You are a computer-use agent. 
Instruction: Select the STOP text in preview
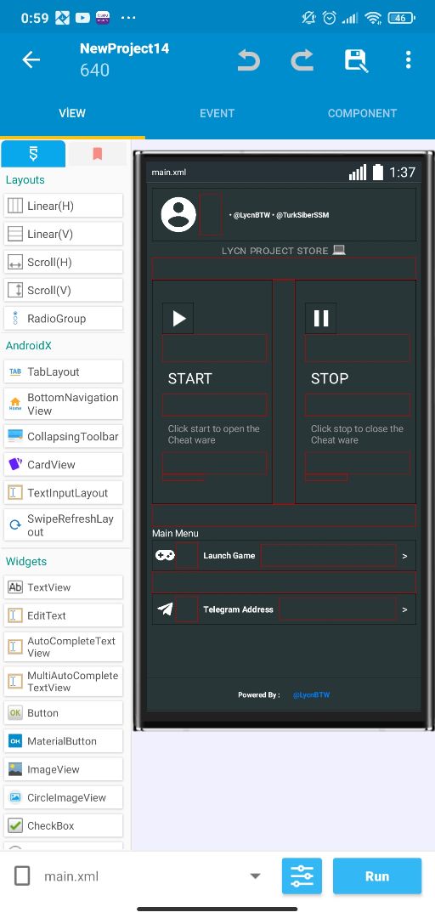coord(330,379)
